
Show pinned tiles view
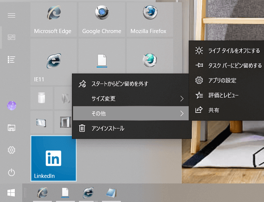click(x=11, y=37)
